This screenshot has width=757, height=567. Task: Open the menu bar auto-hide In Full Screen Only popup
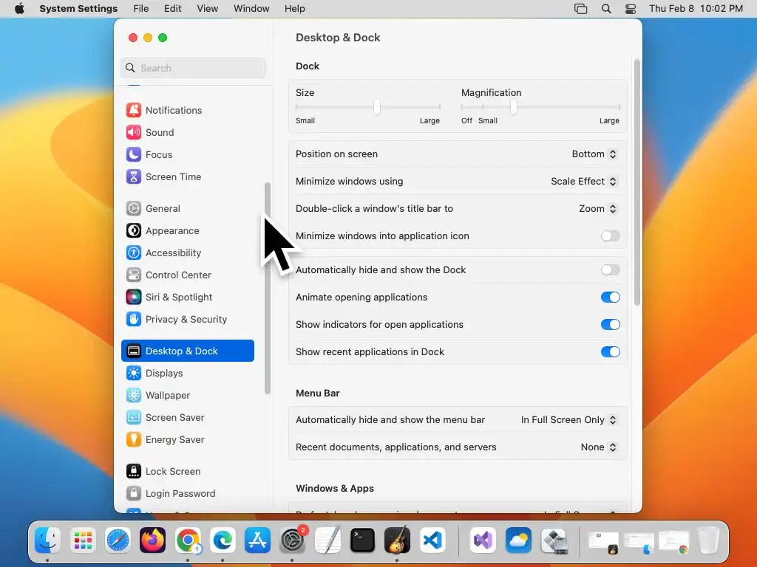coord(568,419)
